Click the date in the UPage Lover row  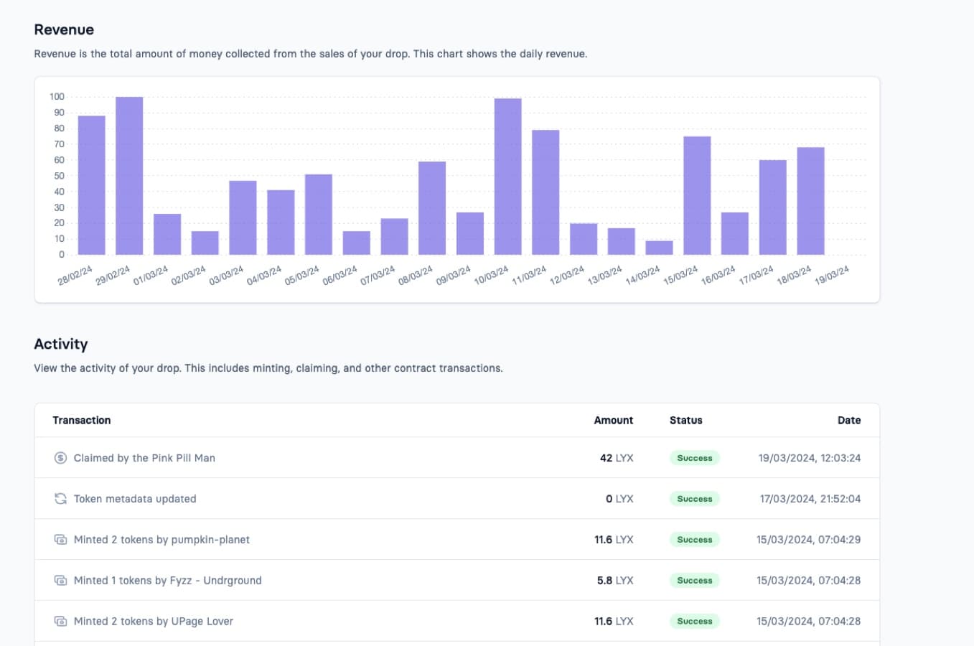pyautogui.click(x=809, y=622)
